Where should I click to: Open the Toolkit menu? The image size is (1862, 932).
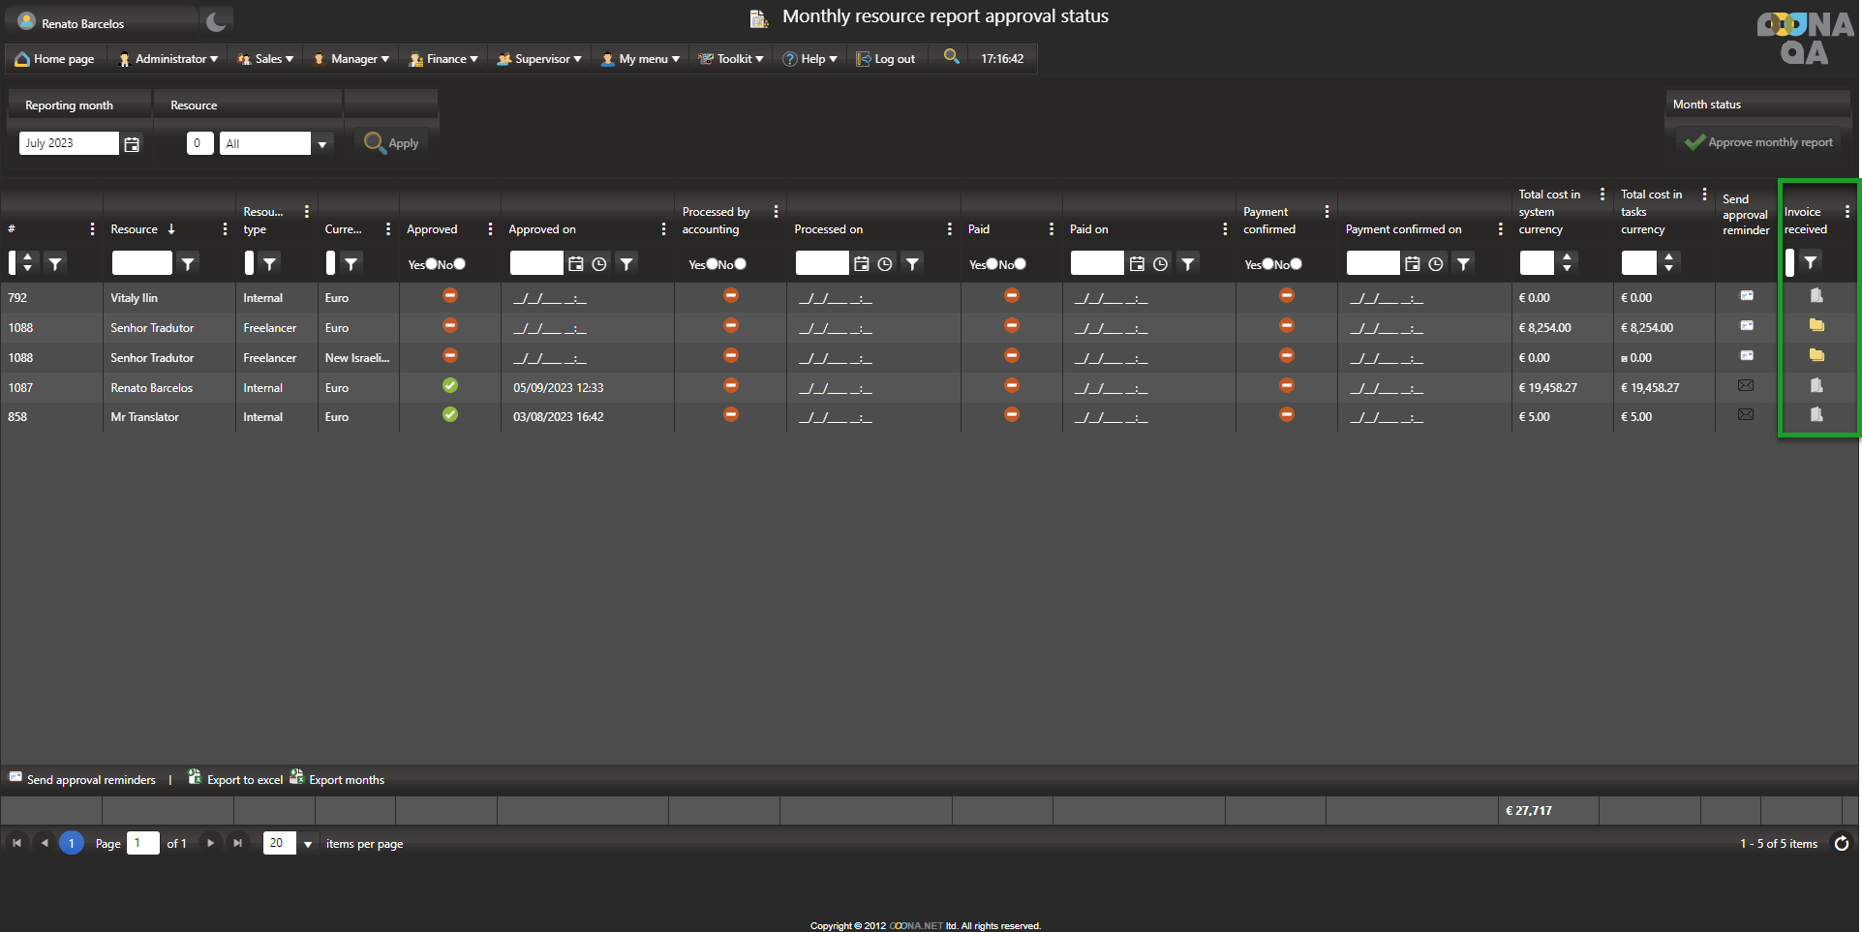[x=732, y=59]
